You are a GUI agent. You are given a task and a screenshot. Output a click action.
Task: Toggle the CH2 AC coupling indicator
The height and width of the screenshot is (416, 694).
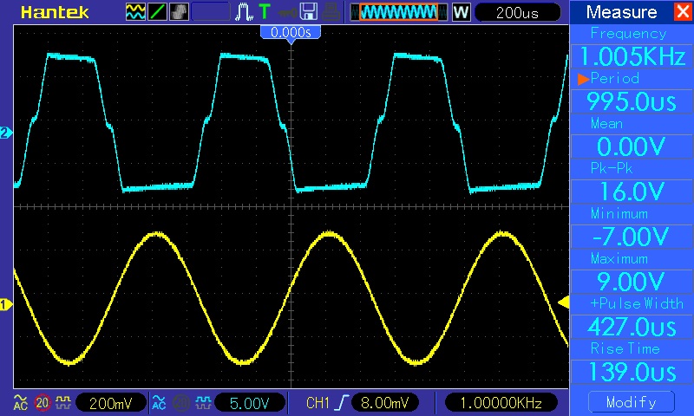coord(159,402)
